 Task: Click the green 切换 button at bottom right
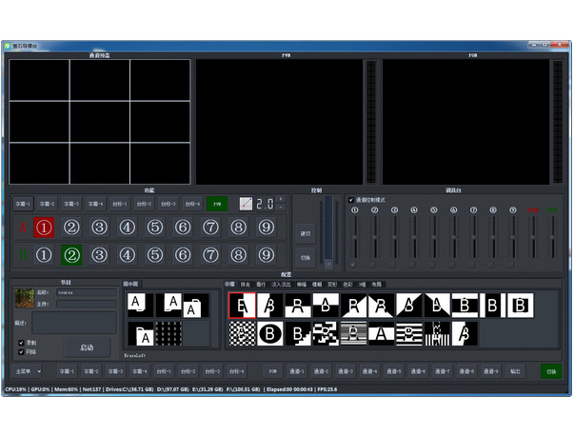point(550,371)
